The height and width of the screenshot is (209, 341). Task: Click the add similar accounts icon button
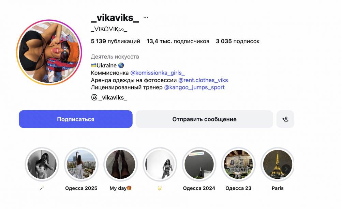(x=285, y=119)
